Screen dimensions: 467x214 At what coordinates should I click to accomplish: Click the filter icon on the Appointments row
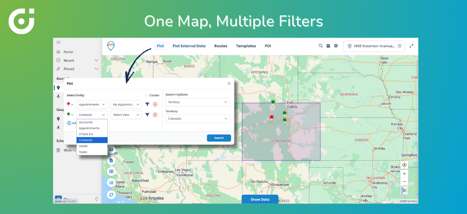[x=147, y=104]
